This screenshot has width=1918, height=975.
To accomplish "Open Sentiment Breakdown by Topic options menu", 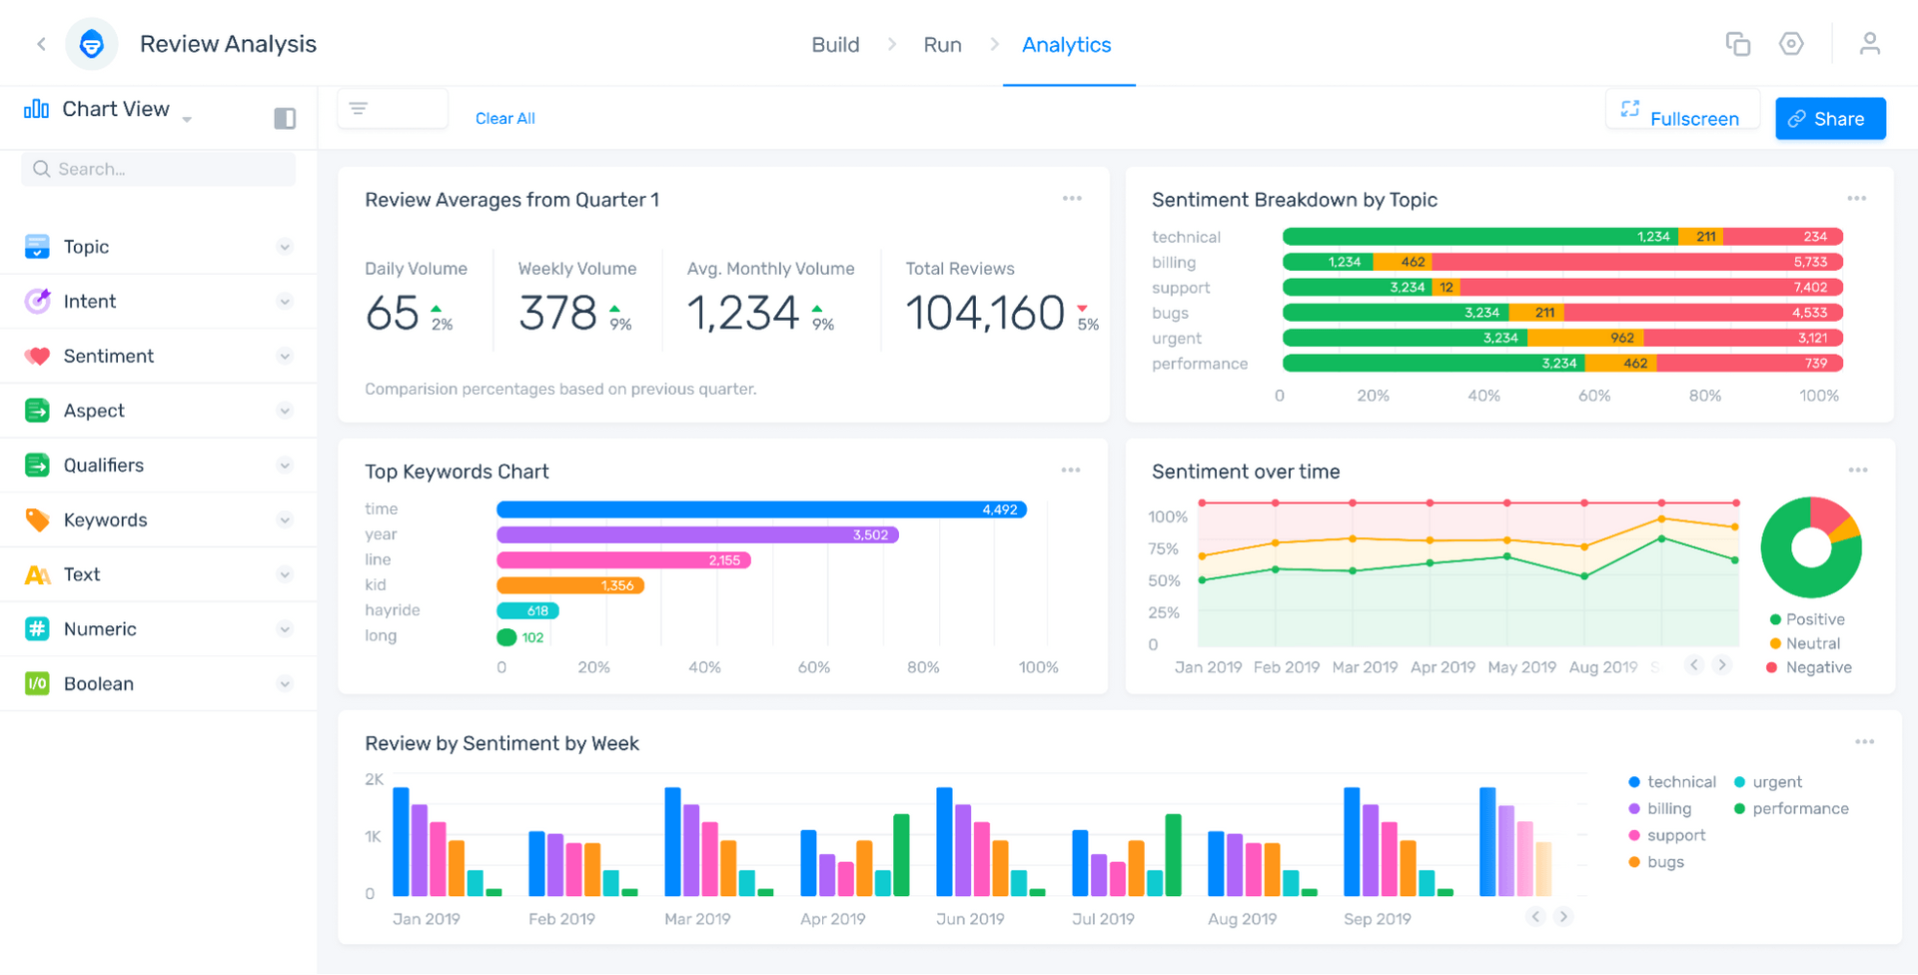I will 1856,199.
